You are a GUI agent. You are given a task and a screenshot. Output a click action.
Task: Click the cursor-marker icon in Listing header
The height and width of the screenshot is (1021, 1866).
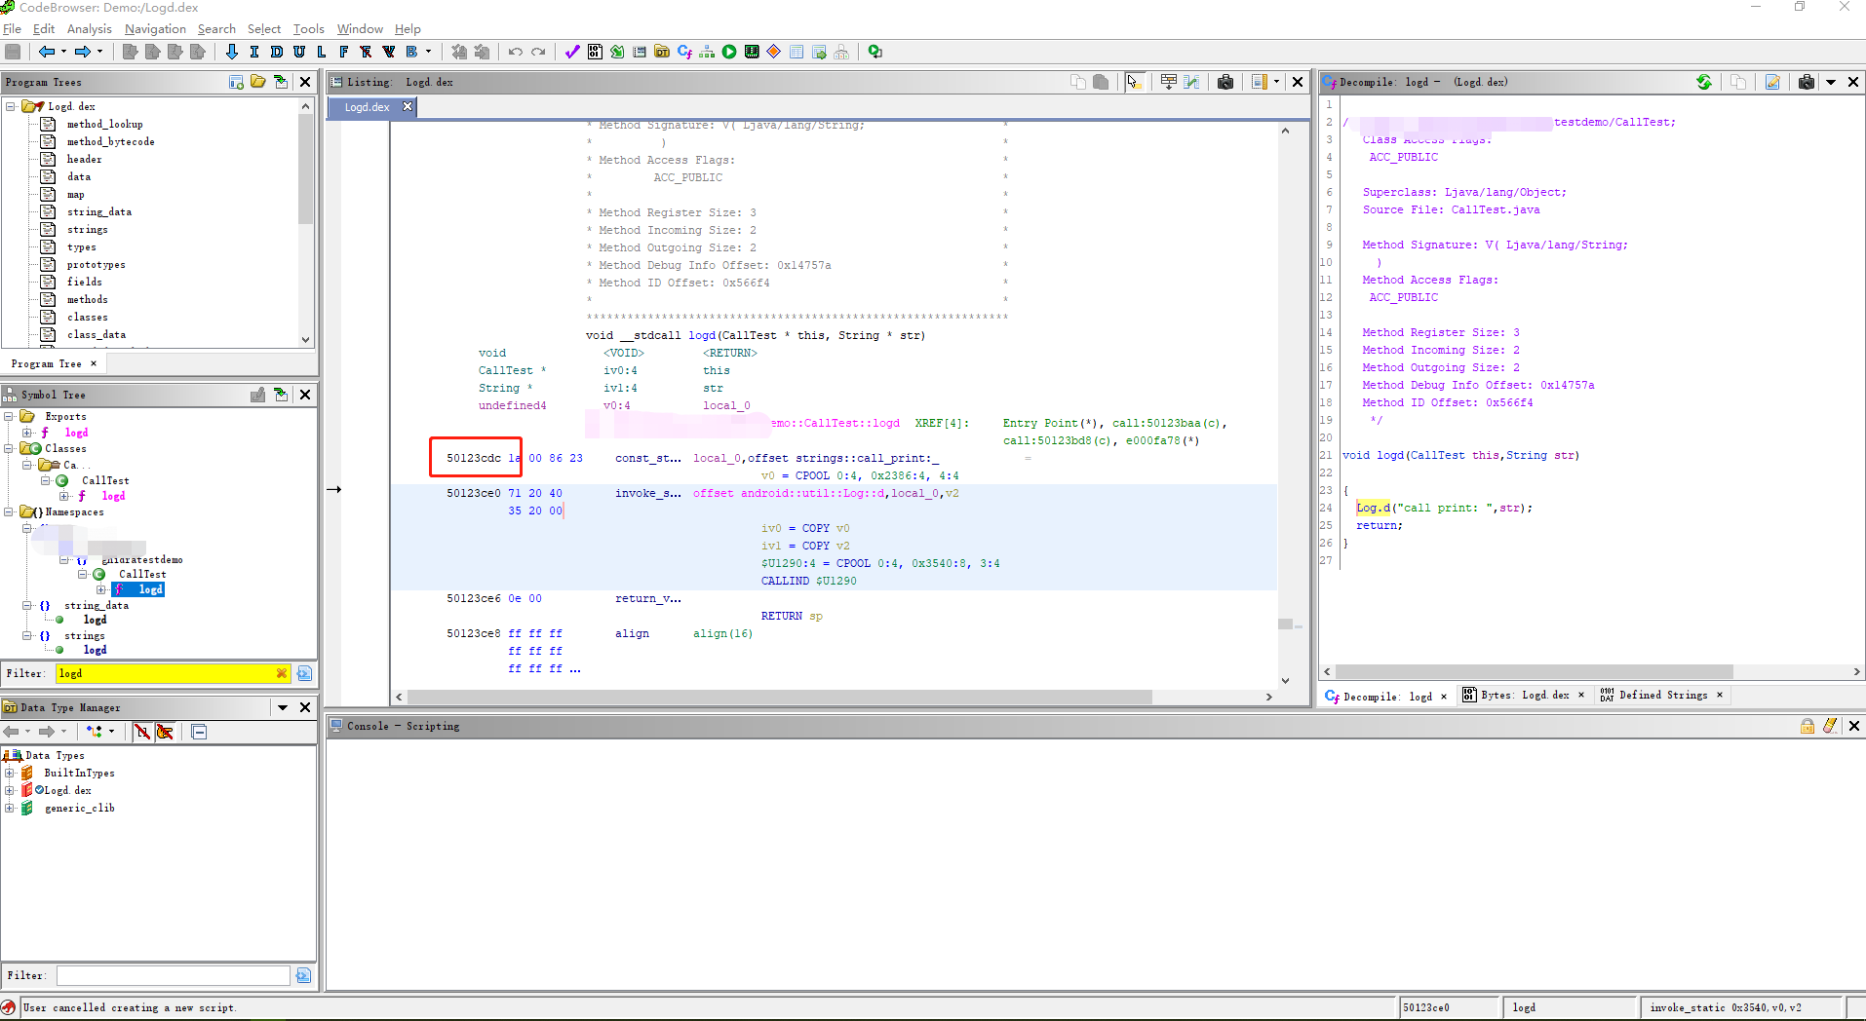click(x=1134, y=82)
